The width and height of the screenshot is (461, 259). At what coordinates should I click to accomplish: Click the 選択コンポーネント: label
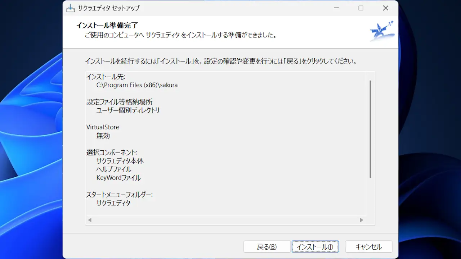pos(112,153)
